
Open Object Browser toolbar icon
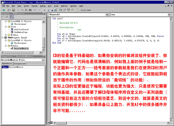click(68, 10)
